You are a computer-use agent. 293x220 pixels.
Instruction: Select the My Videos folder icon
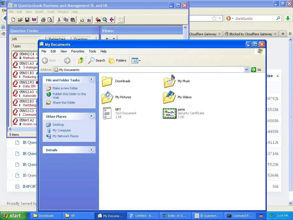[169, 97]
